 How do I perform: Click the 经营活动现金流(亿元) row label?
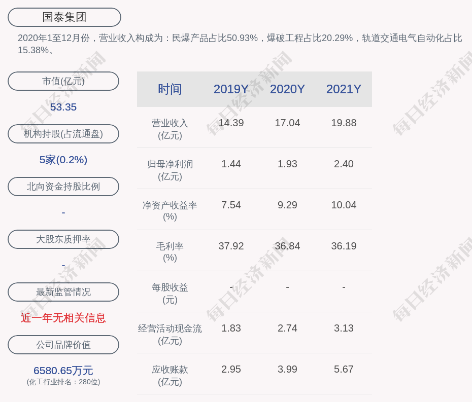tap(170, 335)
